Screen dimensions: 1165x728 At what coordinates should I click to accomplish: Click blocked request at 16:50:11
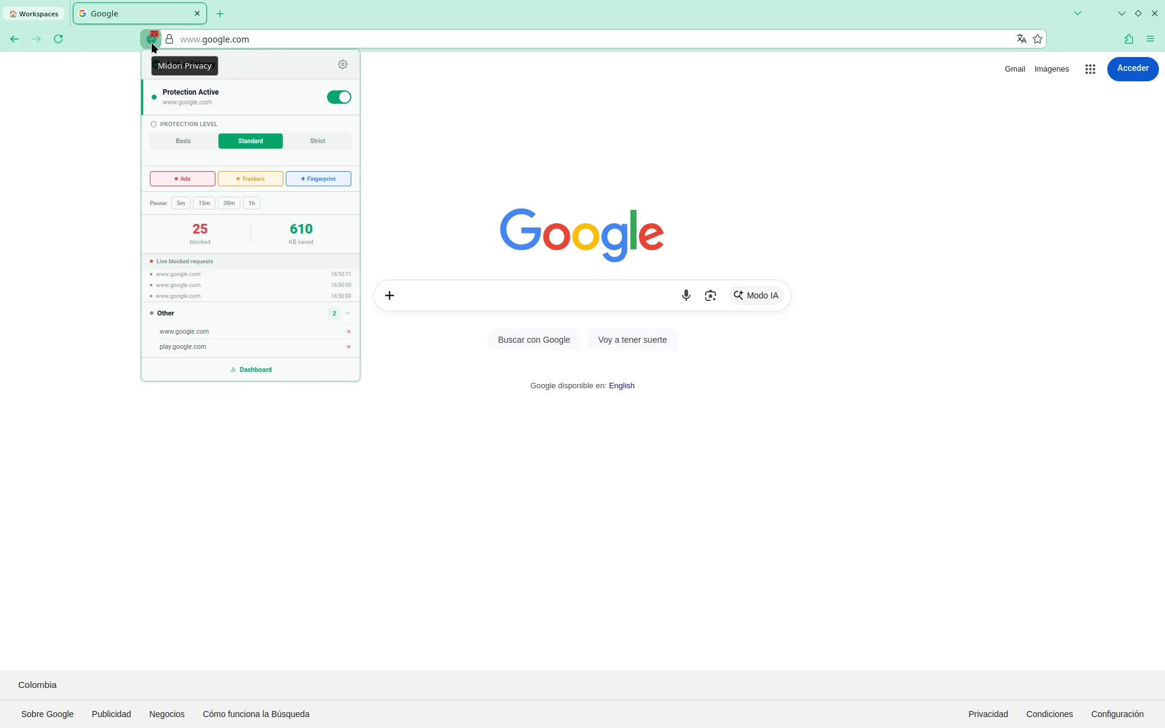(x=251, y=274)
